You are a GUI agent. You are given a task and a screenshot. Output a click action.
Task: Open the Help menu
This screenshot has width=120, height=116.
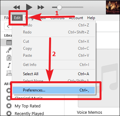91,18
